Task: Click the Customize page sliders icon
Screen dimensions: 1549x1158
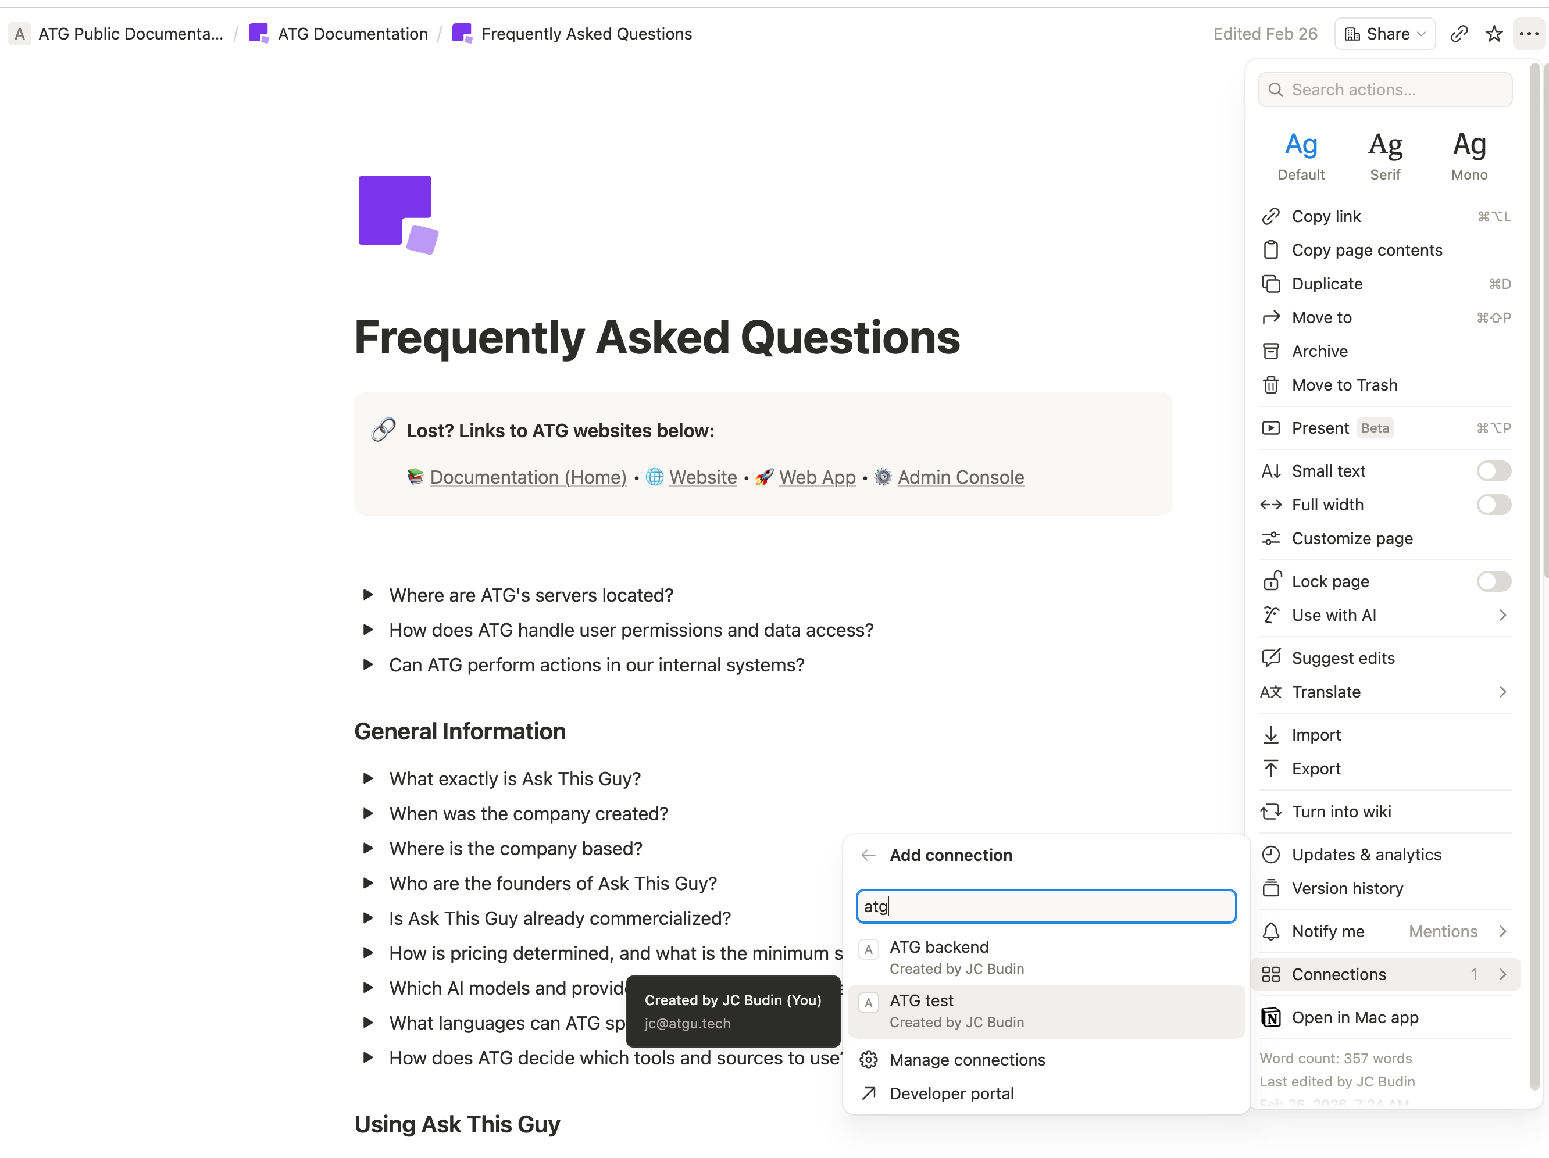Action: click(x=1270, y=538)
